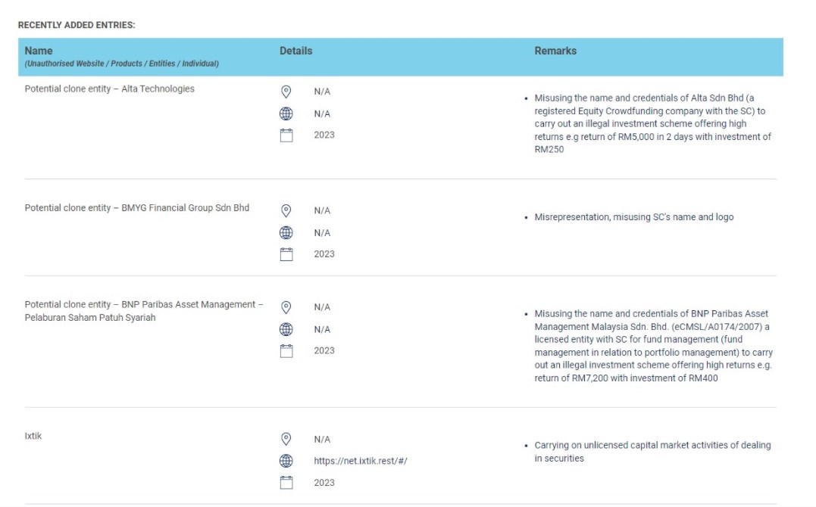Click the location pin icon for BNP Paribas entry
The height and width of the screenshot is (507, 816).
[286, 307]
